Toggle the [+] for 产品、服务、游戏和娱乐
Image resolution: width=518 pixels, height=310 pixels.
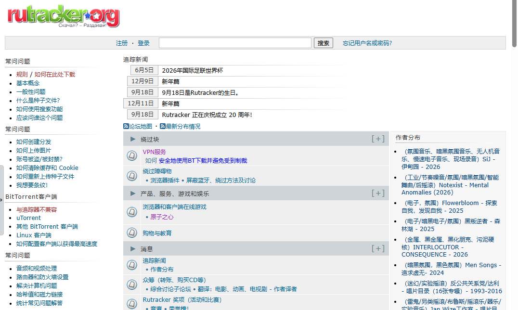coord(378,193)
